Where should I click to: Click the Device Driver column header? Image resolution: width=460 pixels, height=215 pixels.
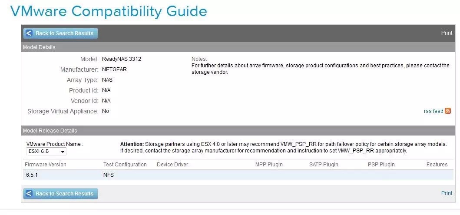172,165
